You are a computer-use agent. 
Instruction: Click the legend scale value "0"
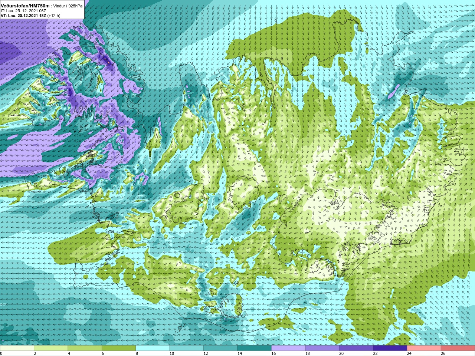point(1,353)
